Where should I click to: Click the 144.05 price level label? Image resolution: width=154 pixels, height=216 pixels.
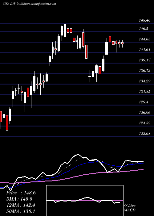tap(144, 39)
